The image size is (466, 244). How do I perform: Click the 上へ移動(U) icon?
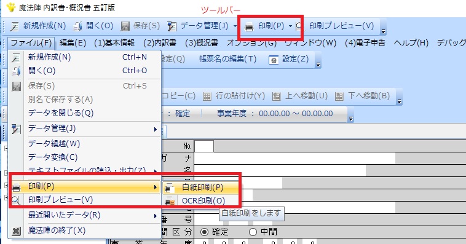click(277, 96)
